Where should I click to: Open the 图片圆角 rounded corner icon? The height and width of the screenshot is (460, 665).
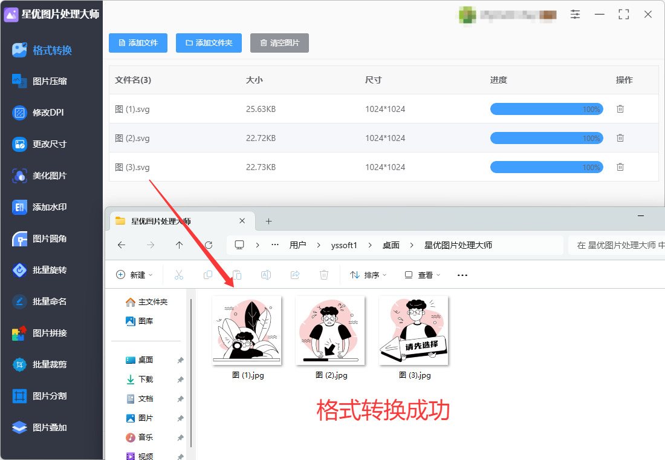click(19, 238)
